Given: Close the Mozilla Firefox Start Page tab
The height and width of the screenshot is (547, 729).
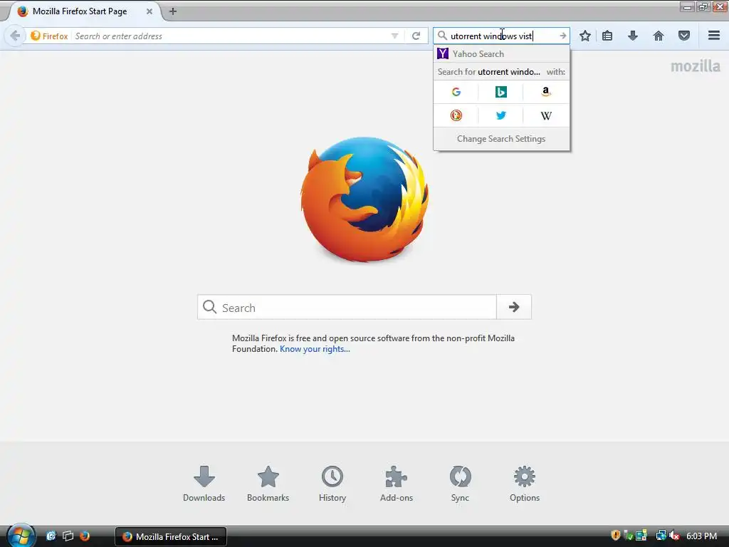Looking at the screenshot, I should 150,11.
